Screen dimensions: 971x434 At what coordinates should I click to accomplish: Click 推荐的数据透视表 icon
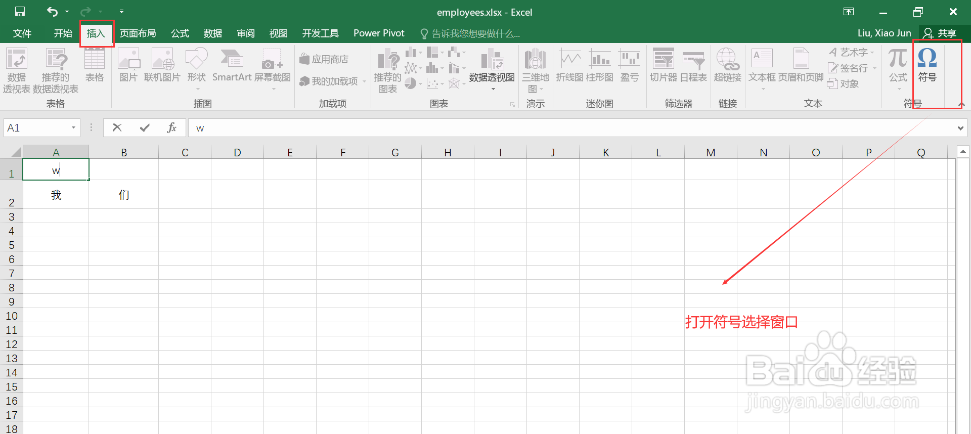(56, 71)
